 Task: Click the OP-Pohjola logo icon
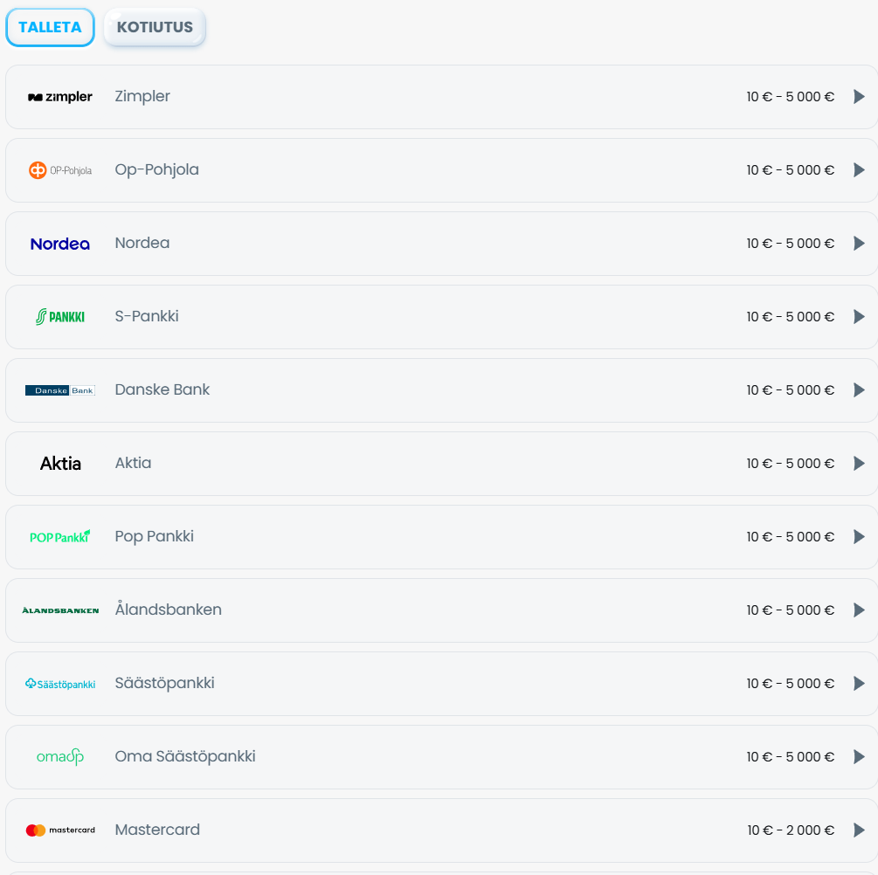60,170
